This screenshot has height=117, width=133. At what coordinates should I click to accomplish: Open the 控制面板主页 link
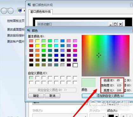[x=16, y=21]
